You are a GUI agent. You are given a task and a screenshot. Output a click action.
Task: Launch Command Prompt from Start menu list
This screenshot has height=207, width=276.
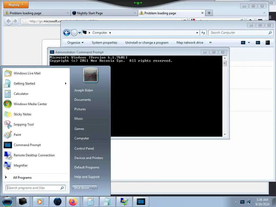pyautogui.click(x=36, y=145)
